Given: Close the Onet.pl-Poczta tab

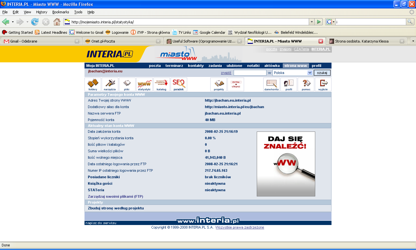Looking at the screenshot, I should tap(158, 41).
